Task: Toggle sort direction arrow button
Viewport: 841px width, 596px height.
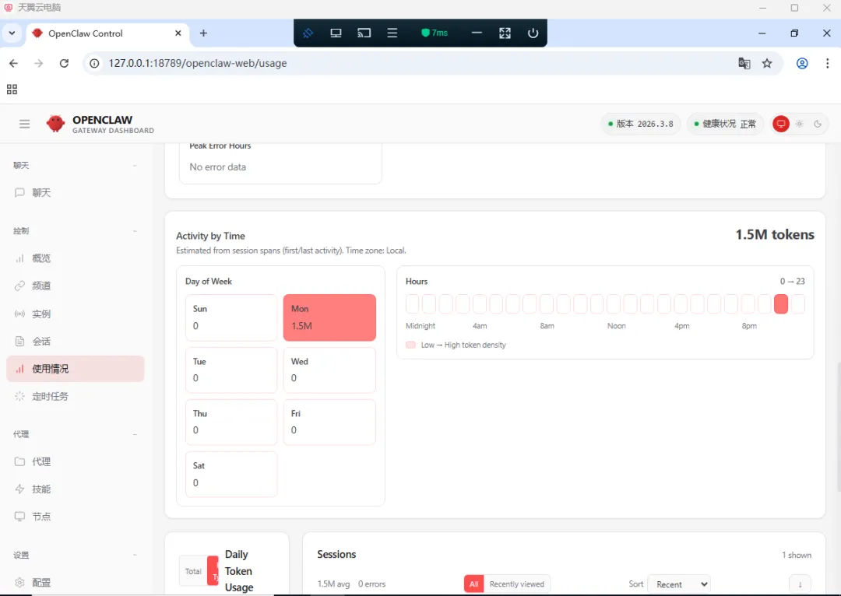Action: (x=800, y=584)
